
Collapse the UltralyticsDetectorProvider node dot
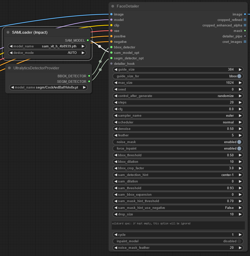(9, 68)
